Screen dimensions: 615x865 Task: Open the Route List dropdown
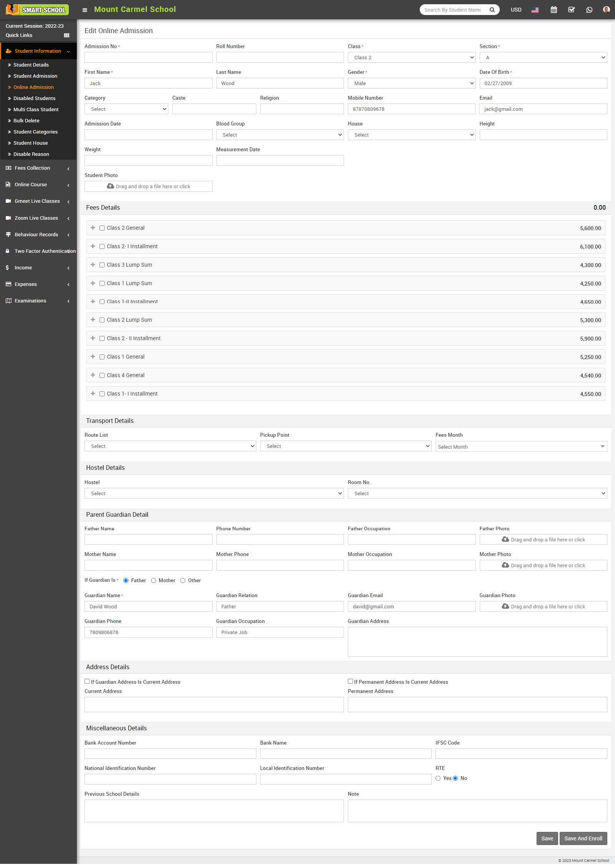(170, 446)
